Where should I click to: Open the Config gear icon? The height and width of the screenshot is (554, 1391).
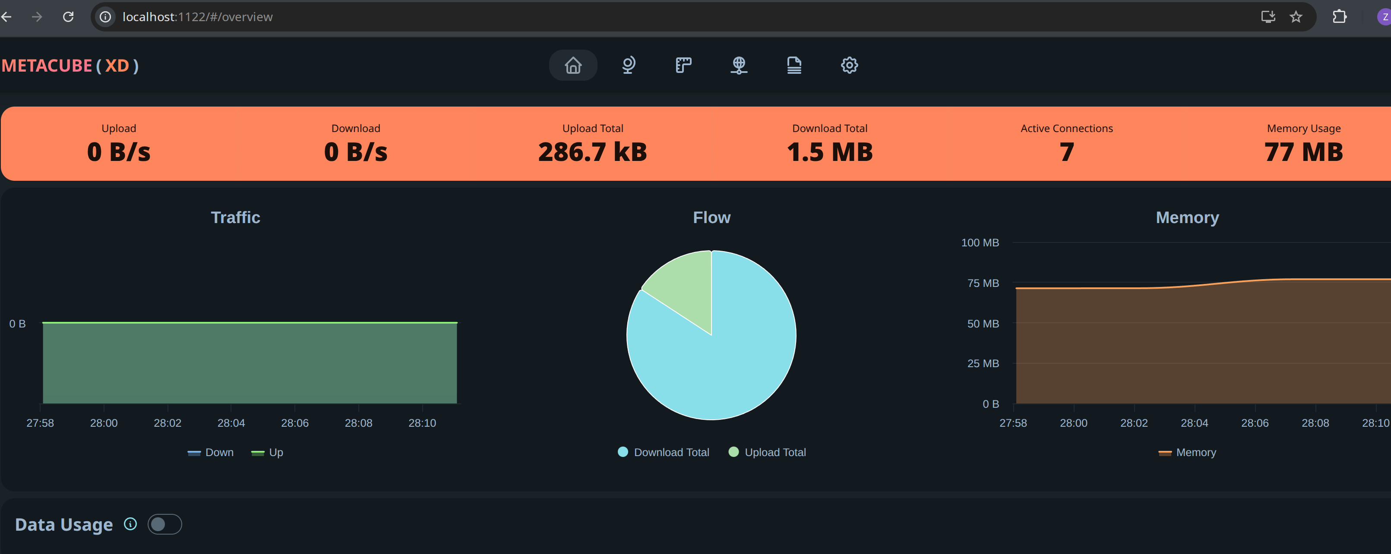point(849,65)
